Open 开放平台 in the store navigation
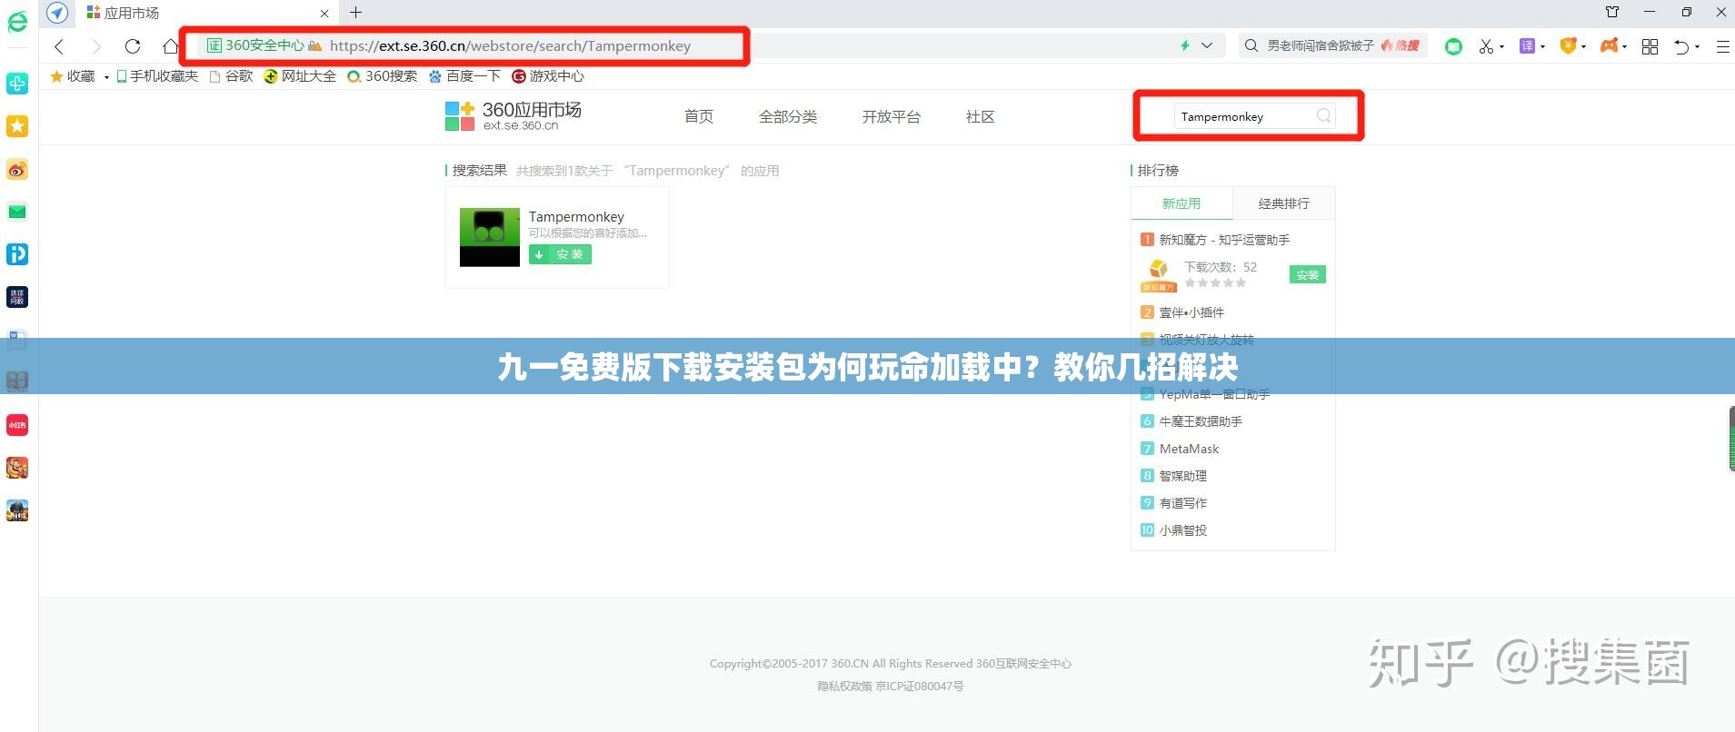The height and width of the screenshot is (732, 1735). click(892, 116)
